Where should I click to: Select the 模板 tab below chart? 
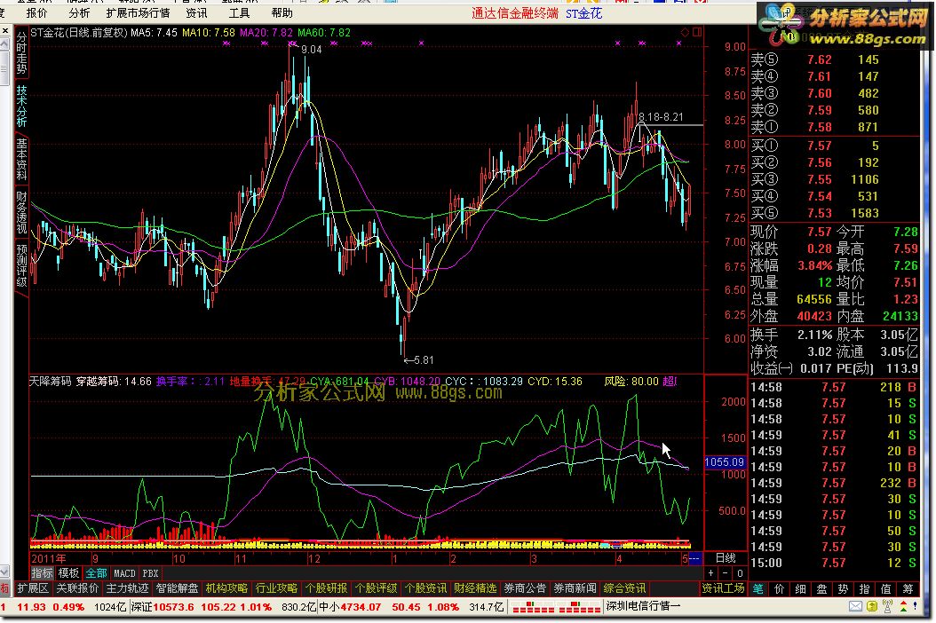tap(68, 573)
